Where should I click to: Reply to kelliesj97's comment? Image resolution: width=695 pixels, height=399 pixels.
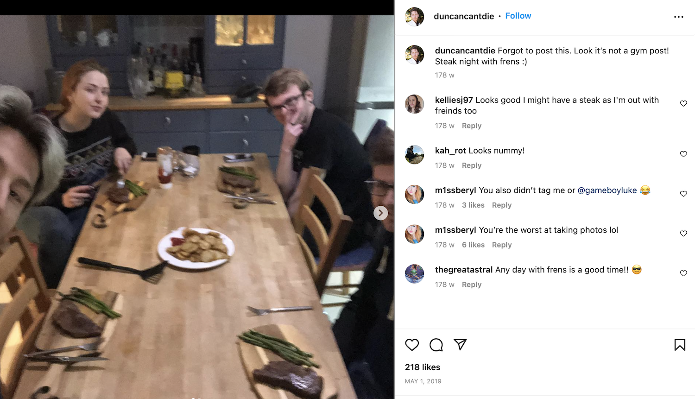[472, 126]
